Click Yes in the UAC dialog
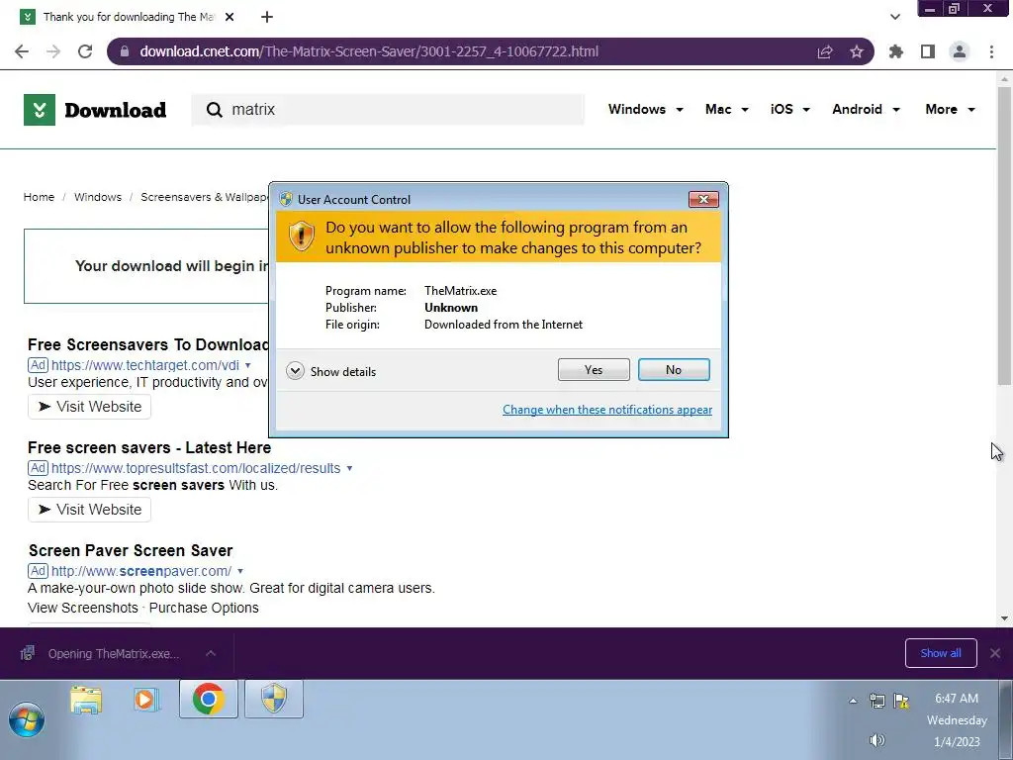Screen dimensions: 1013x760 coord(594,370)
